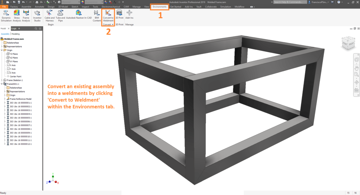This screenshot has height=195, width=360.
Task: Open BIM Content environment
Action: pos(97,16)
